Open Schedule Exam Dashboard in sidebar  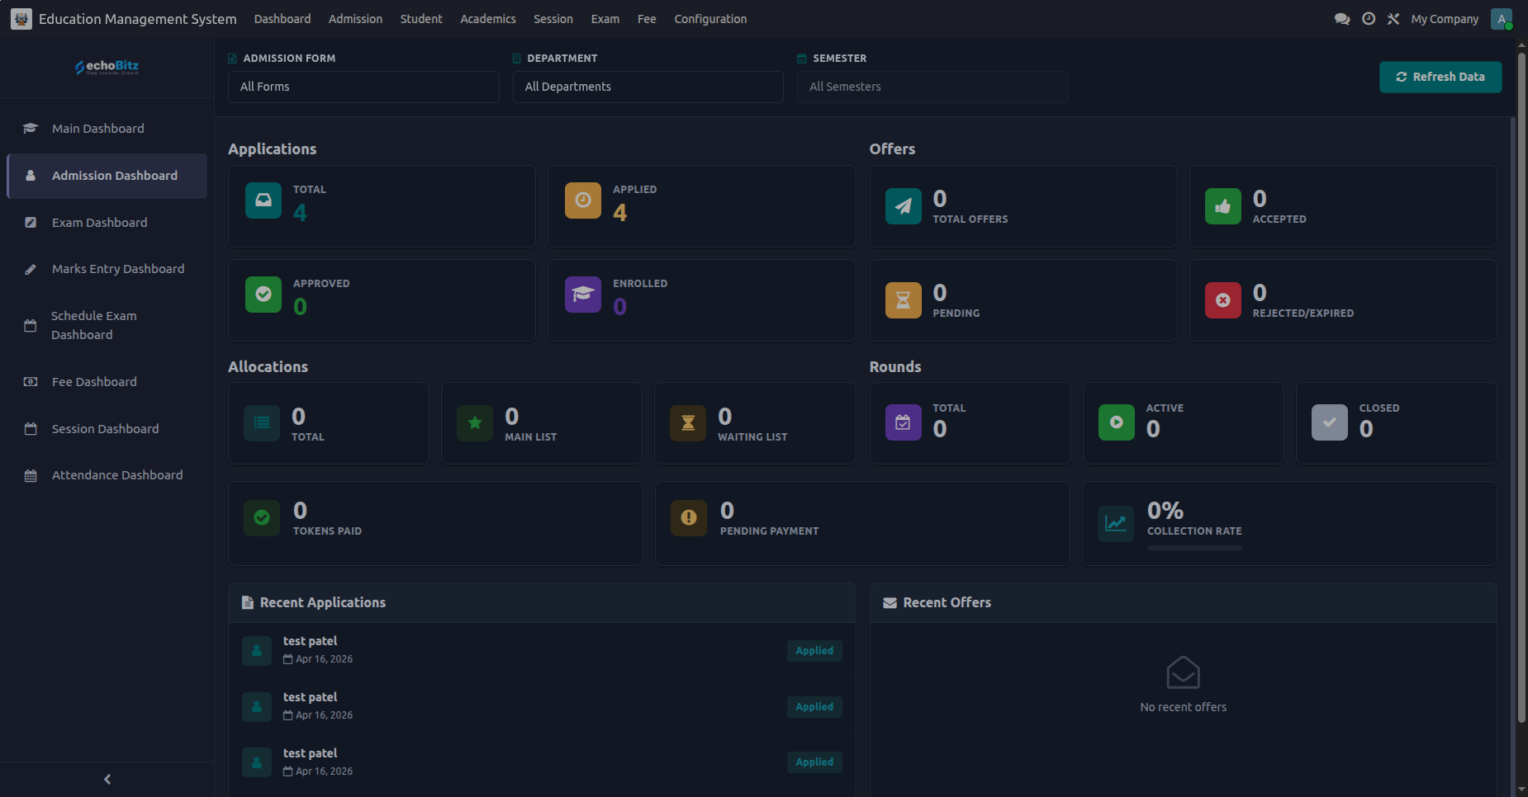[x=107, y=325]
